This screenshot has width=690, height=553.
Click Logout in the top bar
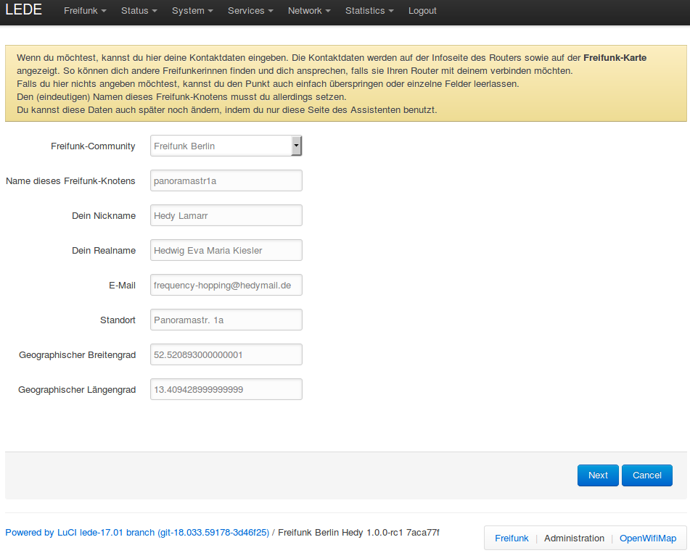[422, 11]
